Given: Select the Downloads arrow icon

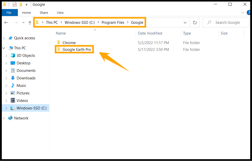Looking at the screenshot, I should pos(13,78).
